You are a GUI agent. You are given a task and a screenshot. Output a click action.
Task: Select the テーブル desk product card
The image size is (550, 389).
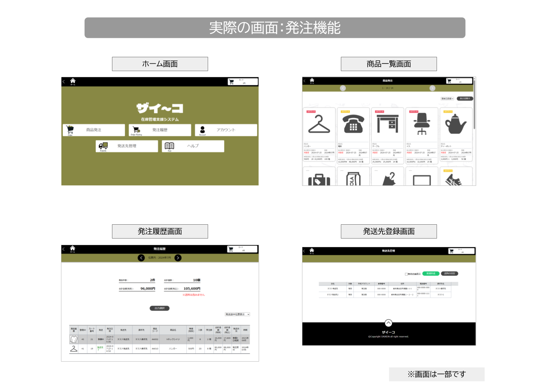tap(387, 136)
